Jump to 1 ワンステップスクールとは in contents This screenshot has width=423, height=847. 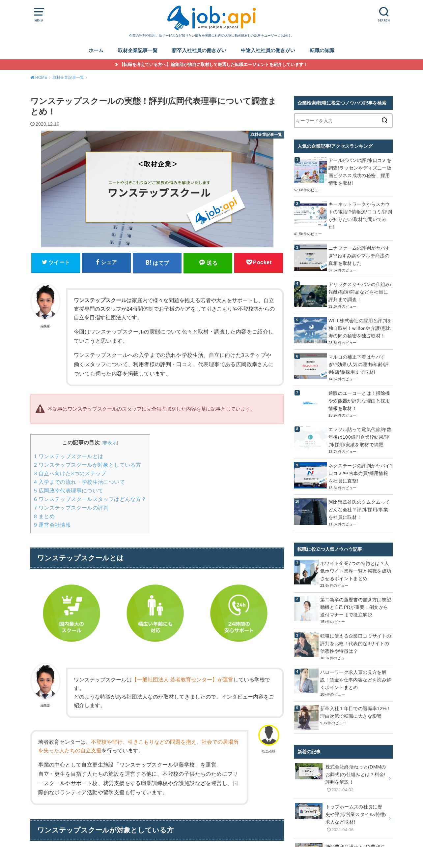[x=69, y=456]
